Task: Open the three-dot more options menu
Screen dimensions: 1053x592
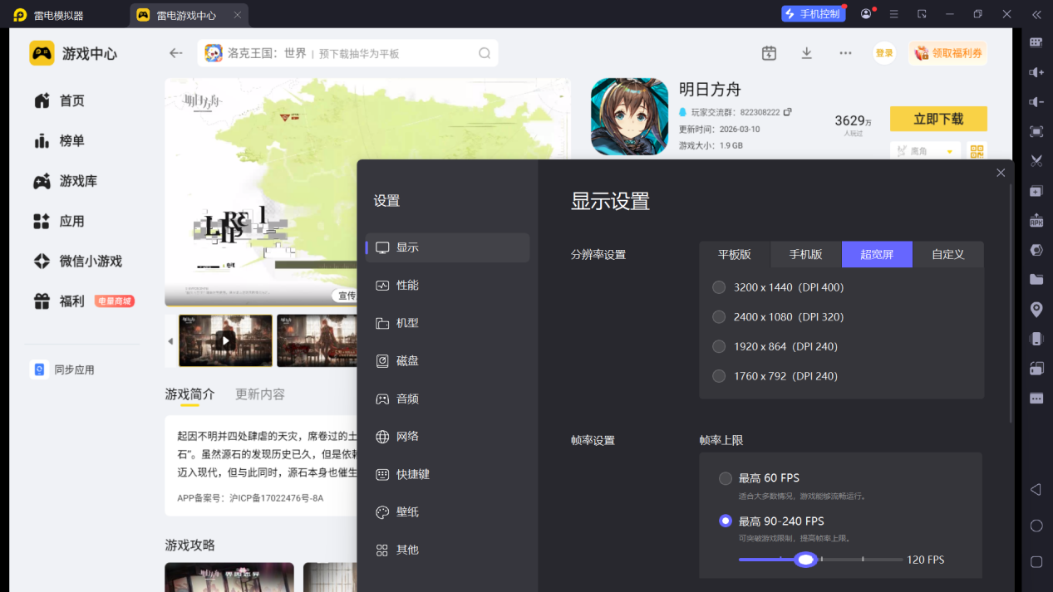Action: point(845,53)
